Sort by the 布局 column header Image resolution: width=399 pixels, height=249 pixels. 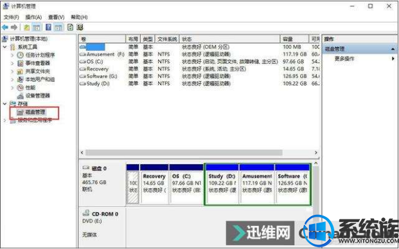point(133,39)
